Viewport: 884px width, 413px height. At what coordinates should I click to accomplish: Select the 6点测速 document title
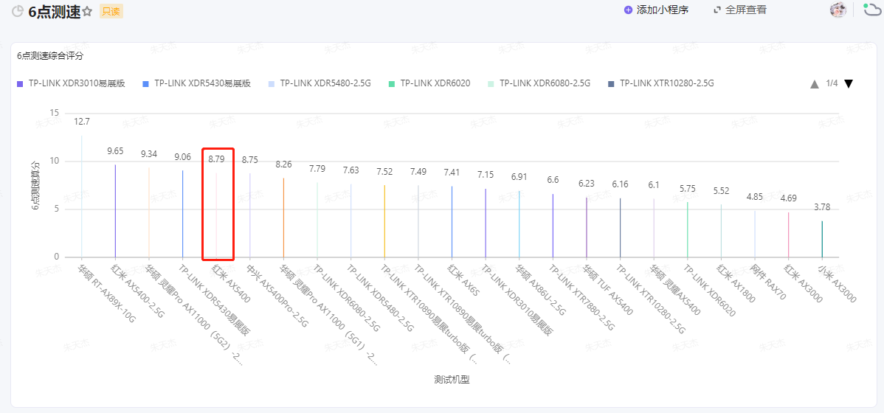click(x=55, y=11)
